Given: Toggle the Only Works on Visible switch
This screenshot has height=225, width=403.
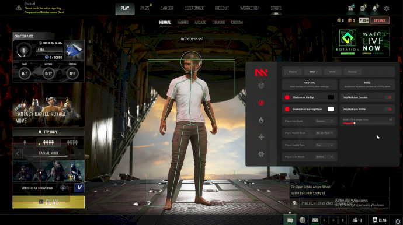Looking at the screenshot, I should [x=388, y=109].
